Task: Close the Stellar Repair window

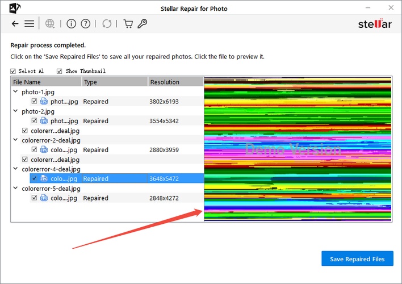Action: (x=391, y=8)
